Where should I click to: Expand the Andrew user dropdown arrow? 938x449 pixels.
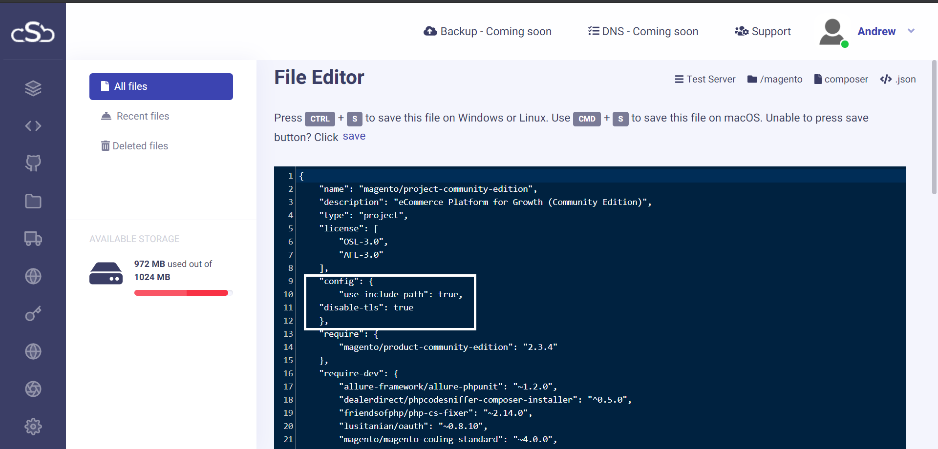(911, 31)
